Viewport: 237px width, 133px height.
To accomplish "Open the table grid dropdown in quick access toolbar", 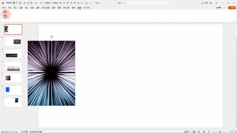I will tap(82, 3).
